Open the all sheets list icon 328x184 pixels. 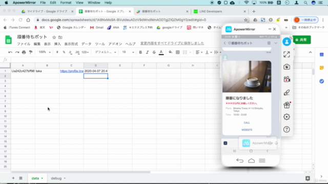point(20,178)
